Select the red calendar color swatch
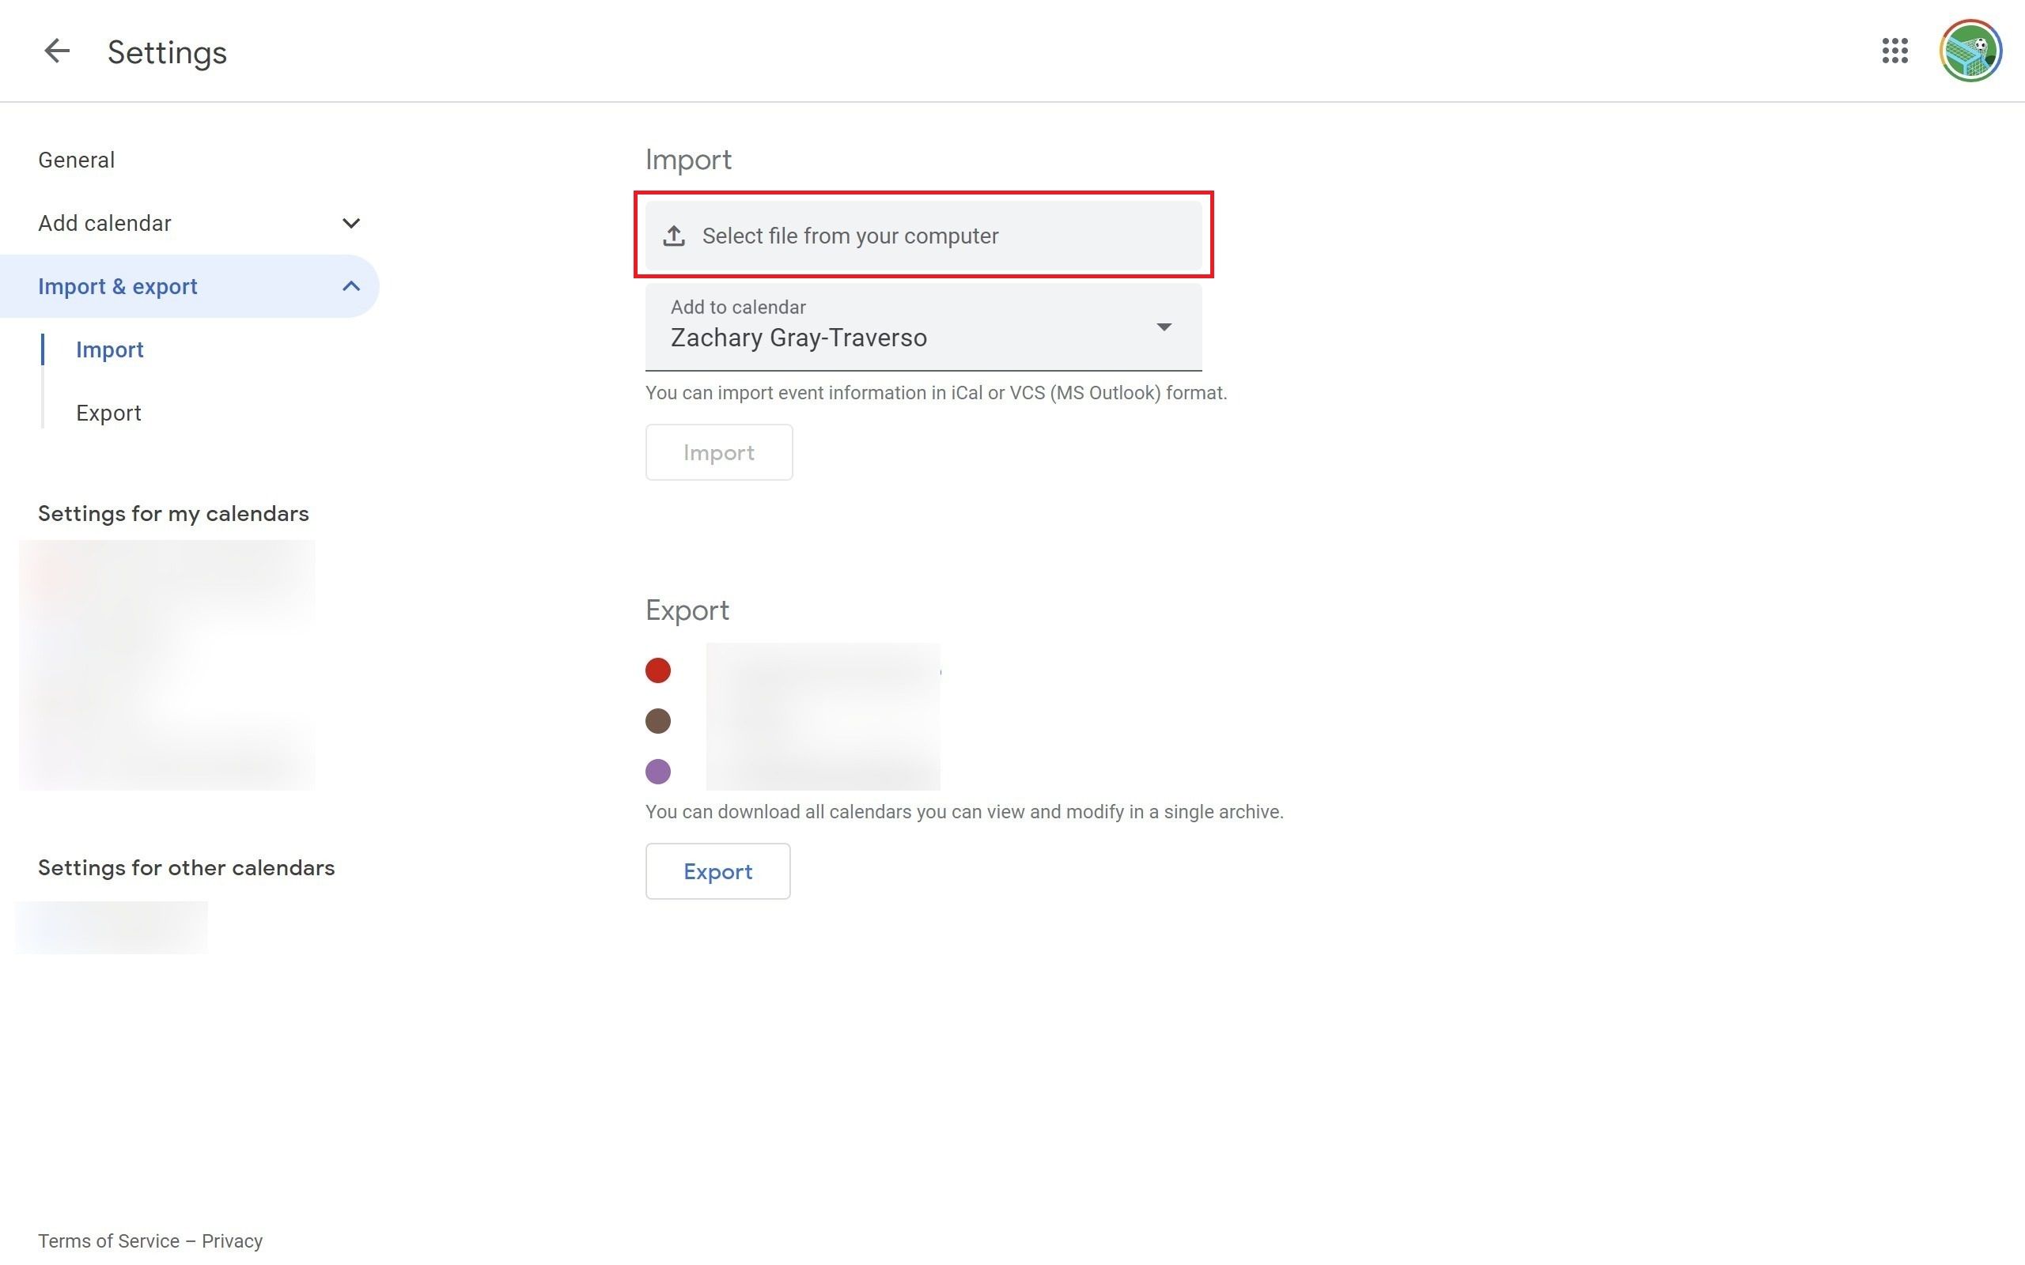This screenshot has width=2025, height=1265. (x=657, y=669)
